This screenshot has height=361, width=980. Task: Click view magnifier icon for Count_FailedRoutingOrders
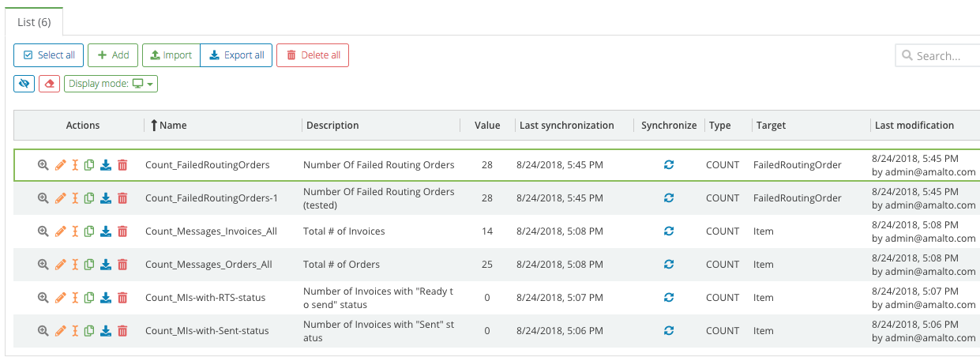click(x=43, y=165)
